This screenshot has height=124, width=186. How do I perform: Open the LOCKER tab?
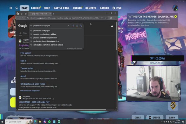[x=36, y=8]
